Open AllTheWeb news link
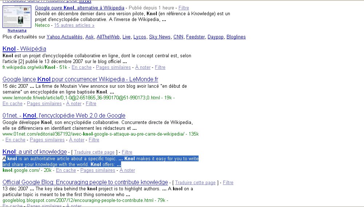Viewport: 364px width, 207px height. tap(108, 37)
